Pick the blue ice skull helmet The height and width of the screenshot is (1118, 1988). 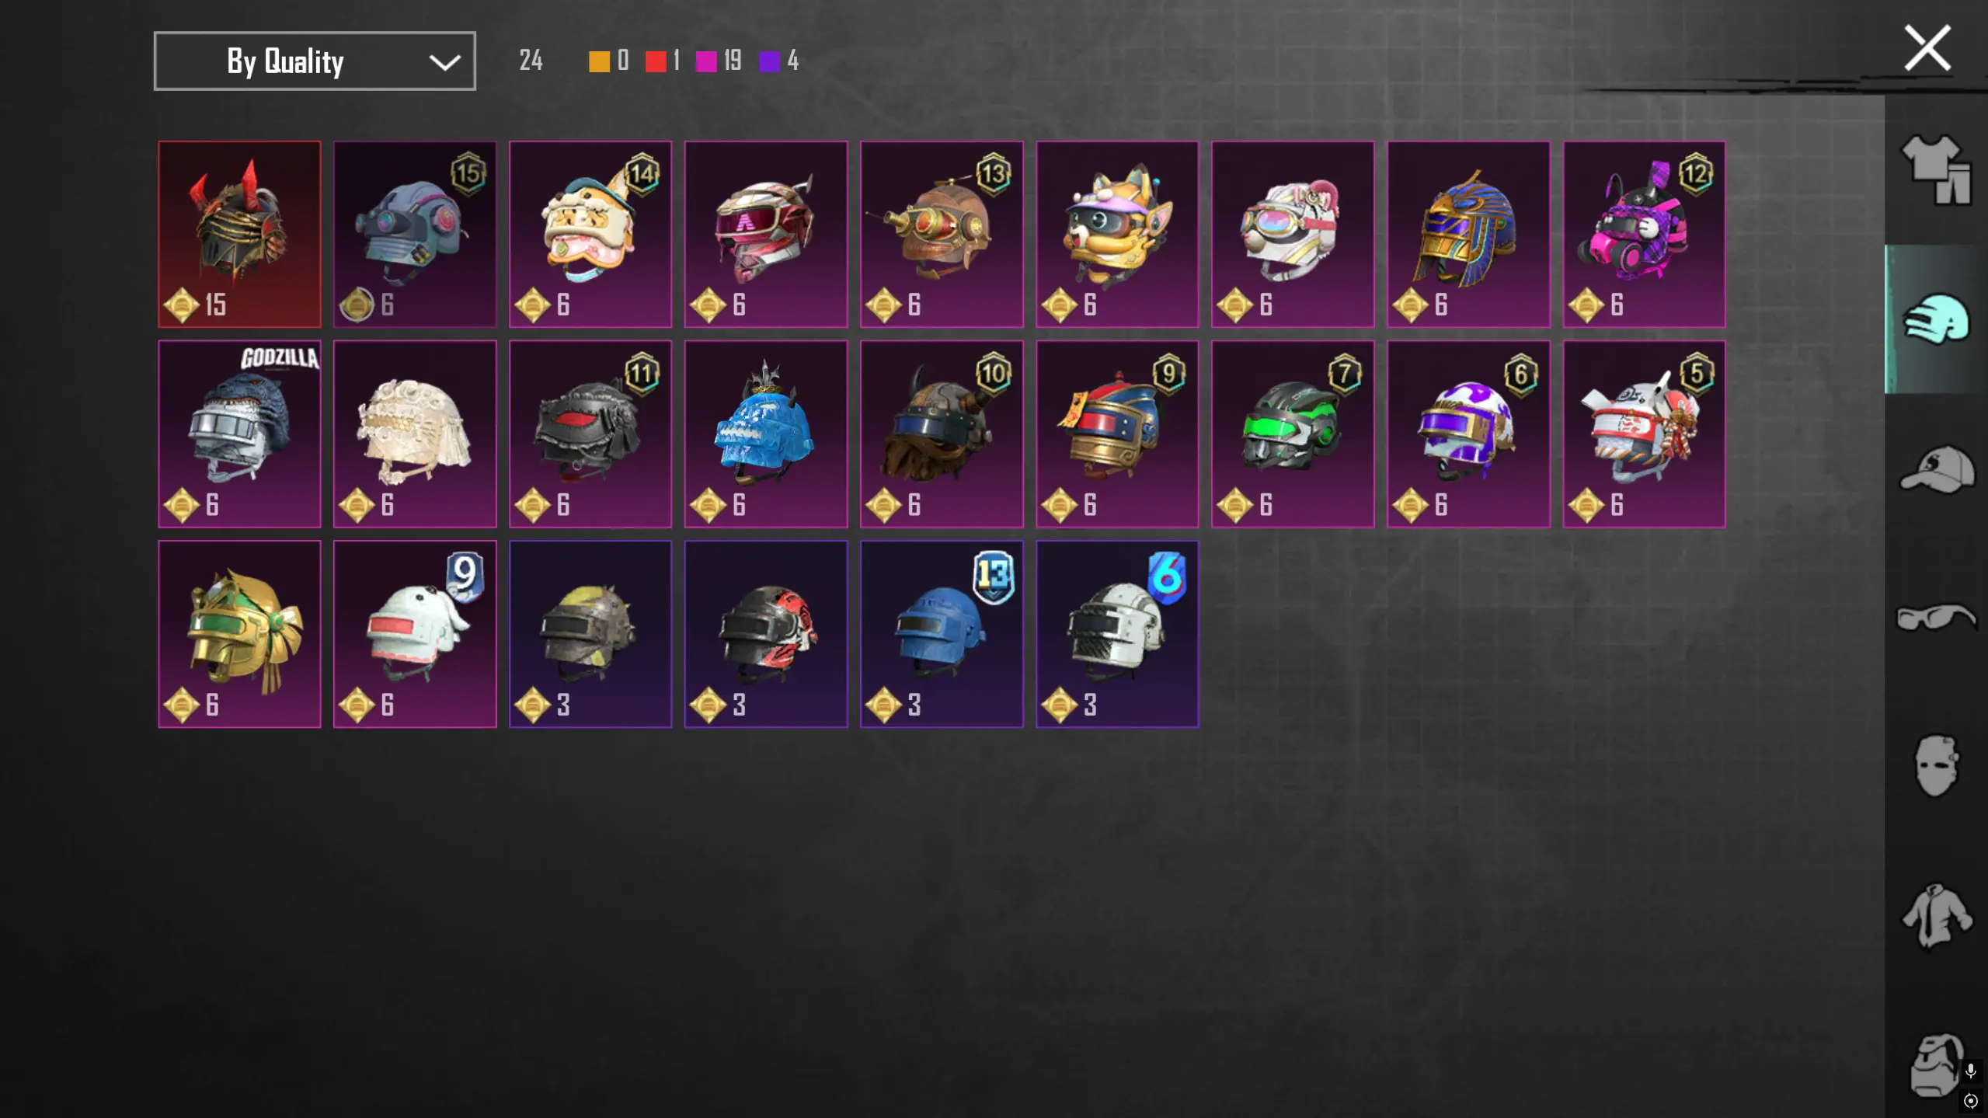click(x=766, y=434)
